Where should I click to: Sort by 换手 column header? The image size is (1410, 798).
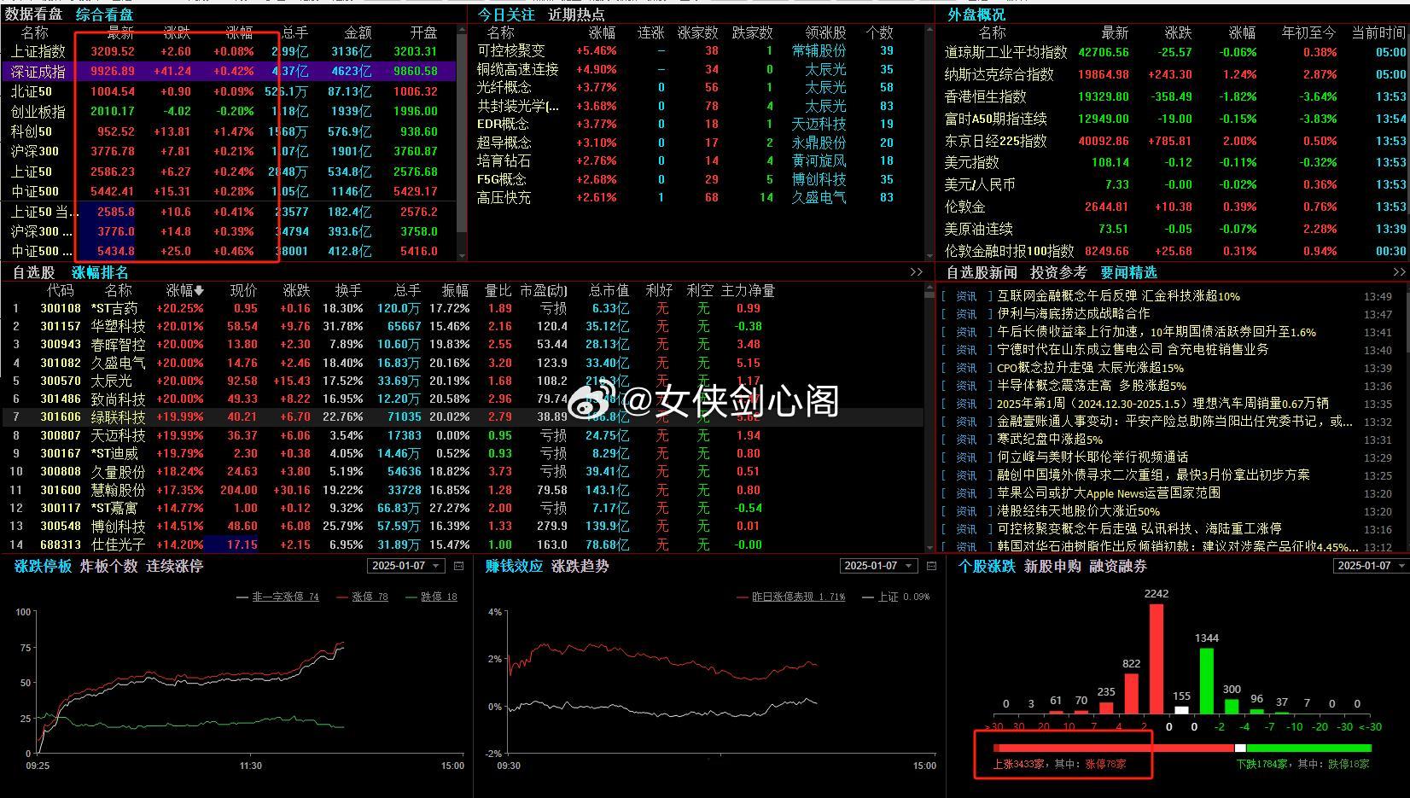click(348, 291)
